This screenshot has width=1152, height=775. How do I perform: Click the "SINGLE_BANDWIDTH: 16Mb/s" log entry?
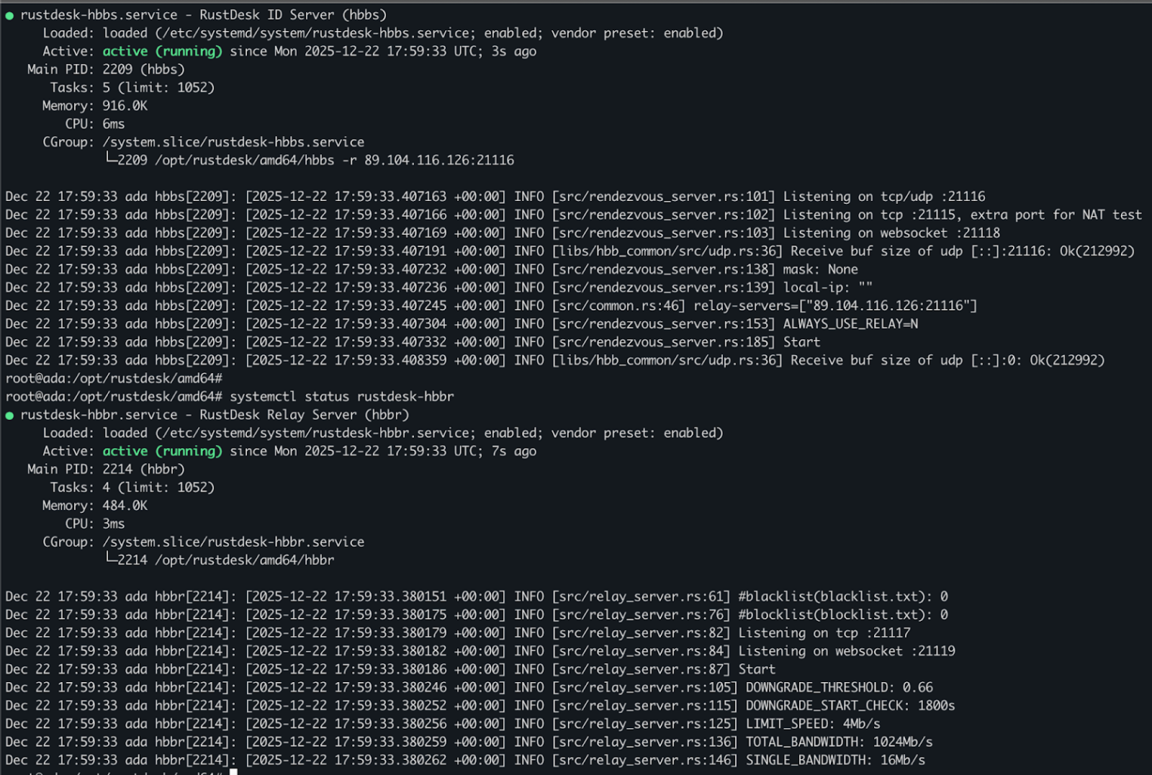835,760
